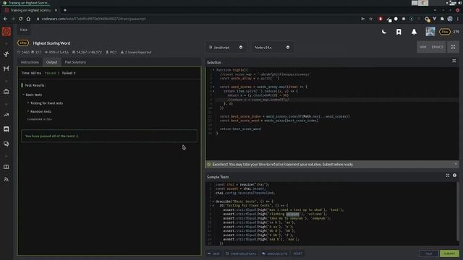Select the Output tab
The width and height of the screenshot is (463, 260).
(x=51, y=62)
